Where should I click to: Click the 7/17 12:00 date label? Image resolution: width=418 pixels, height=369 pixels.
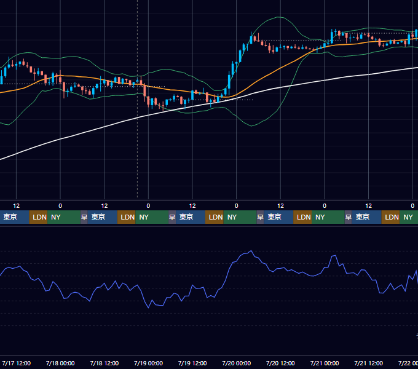[16, 363]
